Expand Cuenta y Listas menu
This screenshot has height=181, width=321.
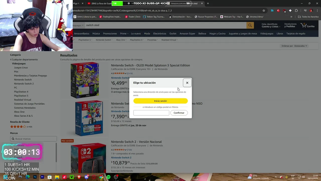pos(271,25)
